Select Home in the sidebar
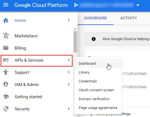Image resolution: width=150 pixels, height=117 pixels. [20, 20]
